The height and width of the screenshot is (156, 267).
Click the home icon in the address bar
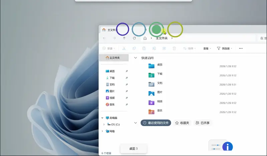[145, 38]
